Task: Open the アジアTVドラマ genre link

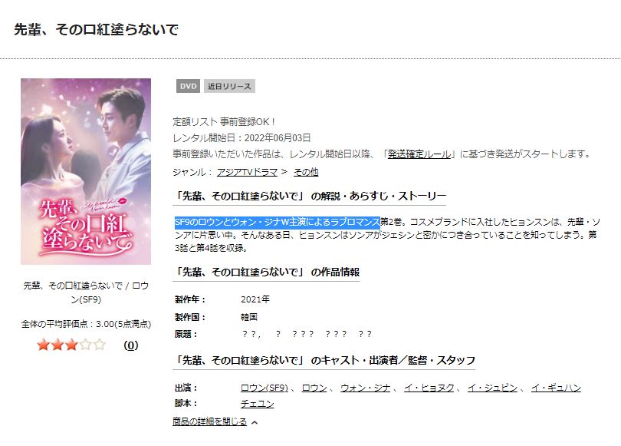Action: point(247,172)
